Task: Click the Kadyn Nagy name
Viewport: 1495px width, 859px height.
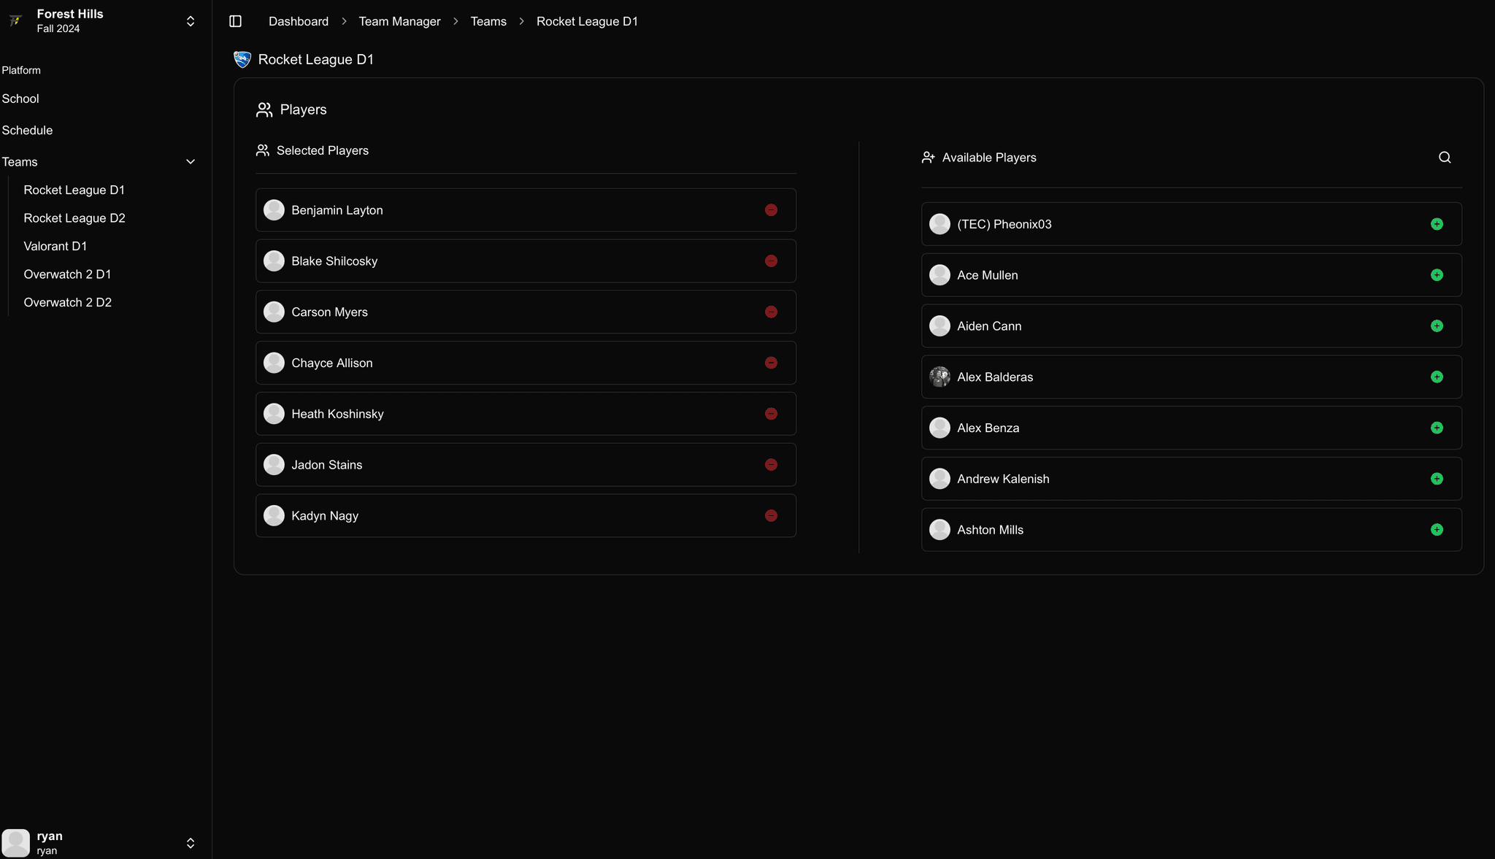Action: (x=325, y=516)
